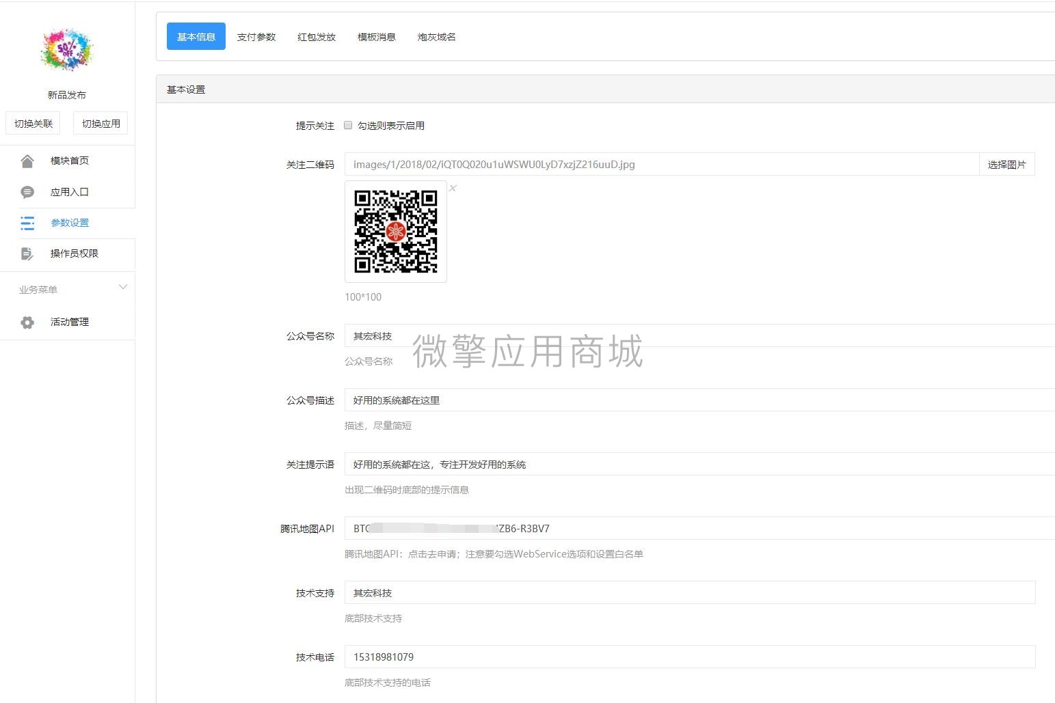This screenshot has height=703, width=1055.
Task: Click the 选择图片 button
Action: 1007,165
